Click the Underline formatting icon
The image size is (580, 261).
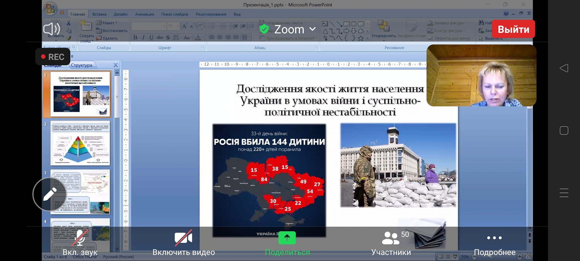pos(152,37)
